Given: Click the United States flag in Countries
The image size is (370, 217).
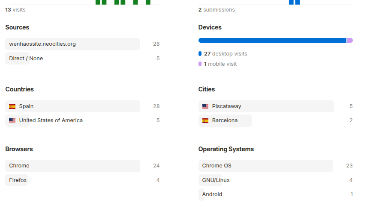Looking at the screenshot, I should coord(12,121).
